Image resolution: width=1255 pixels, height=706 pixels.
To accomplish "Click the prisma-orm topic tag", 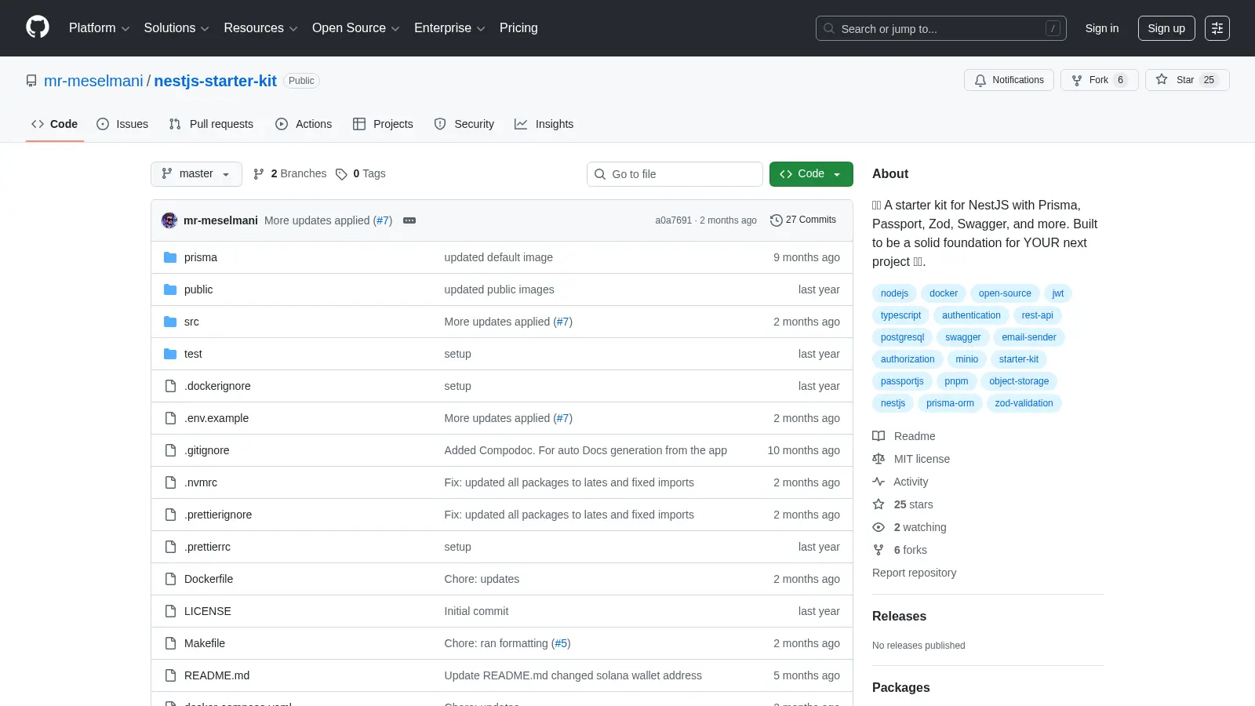I will [950, 403].
